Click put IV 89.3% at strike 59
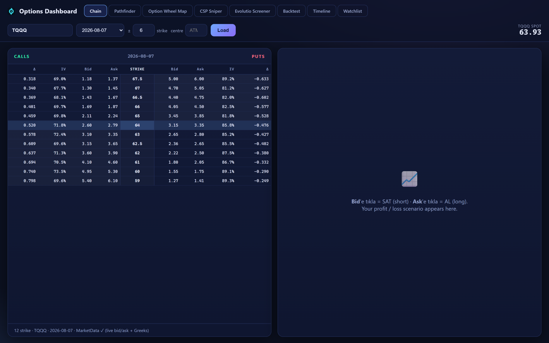Screen dimensions: 549x343 (x=228, y=181)
